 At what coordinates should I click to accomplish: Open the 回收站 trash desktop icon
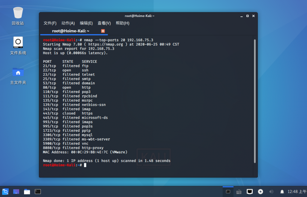point(18,16)
